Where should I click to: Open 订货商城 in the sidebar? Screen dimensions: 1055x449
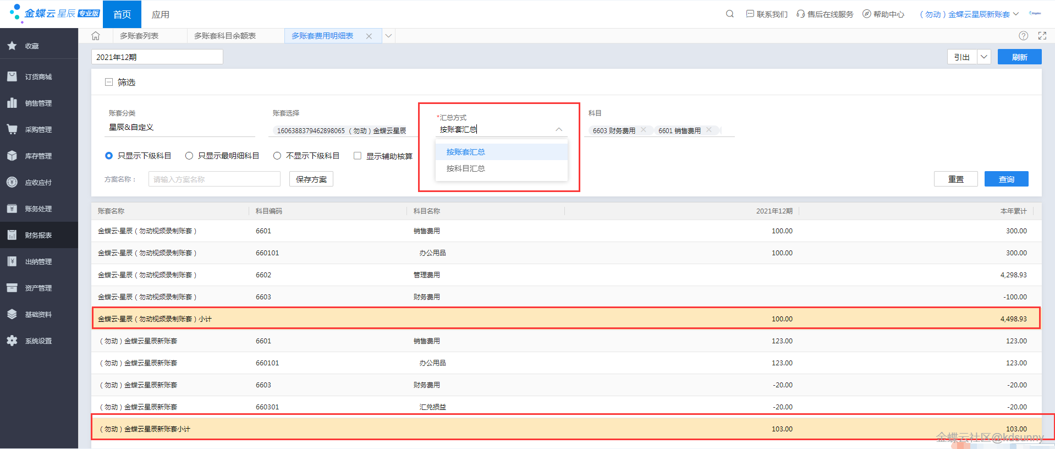(38, 77)
